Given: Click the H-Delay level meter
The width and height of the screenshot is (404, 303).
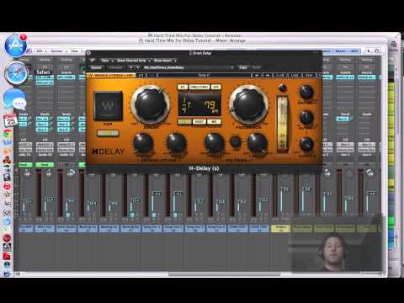Looking at the screenshot, I should coord(283,124).
